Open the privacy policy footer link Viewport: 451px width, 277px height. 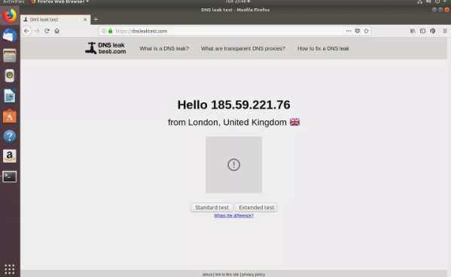[253, 275]
